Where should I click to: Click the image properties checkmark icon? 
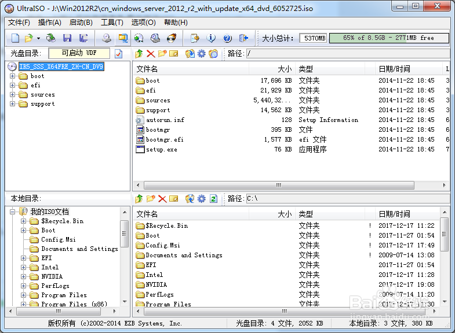[x=118, y=54]
